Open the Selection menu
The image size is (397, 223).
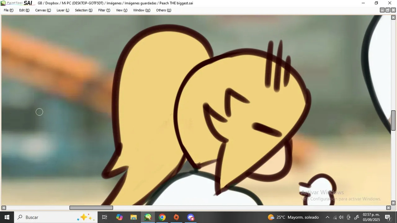83,10
